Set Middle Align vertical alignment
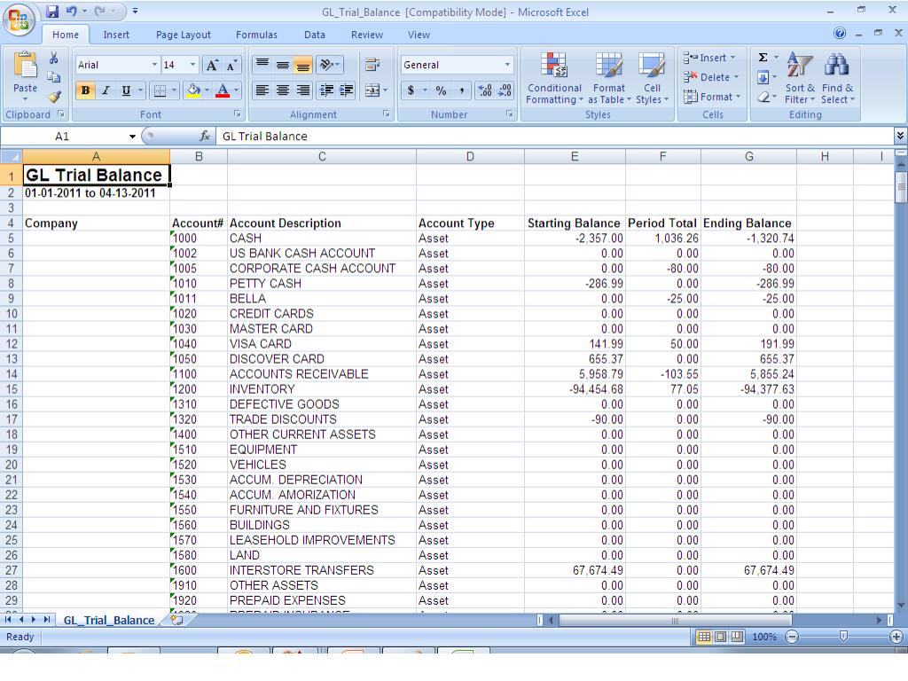908x681 pixels. coord(283,65)
